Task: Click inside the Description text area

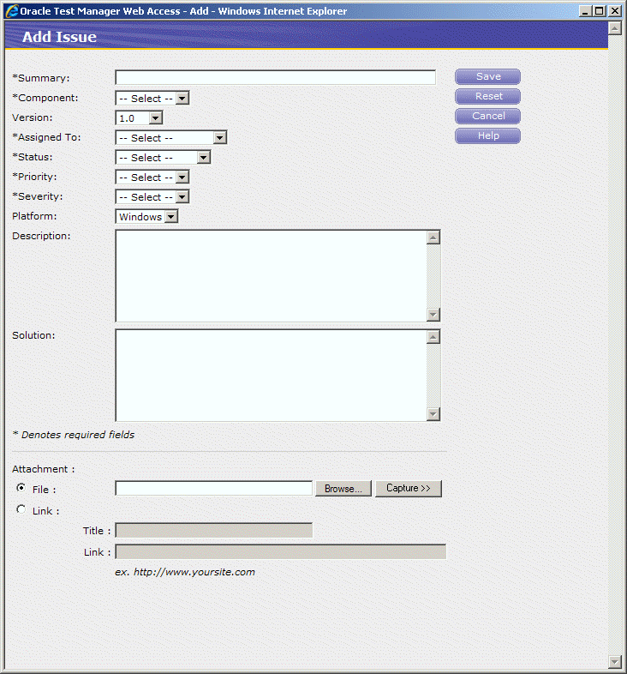Action: click(x=271, y=275)
